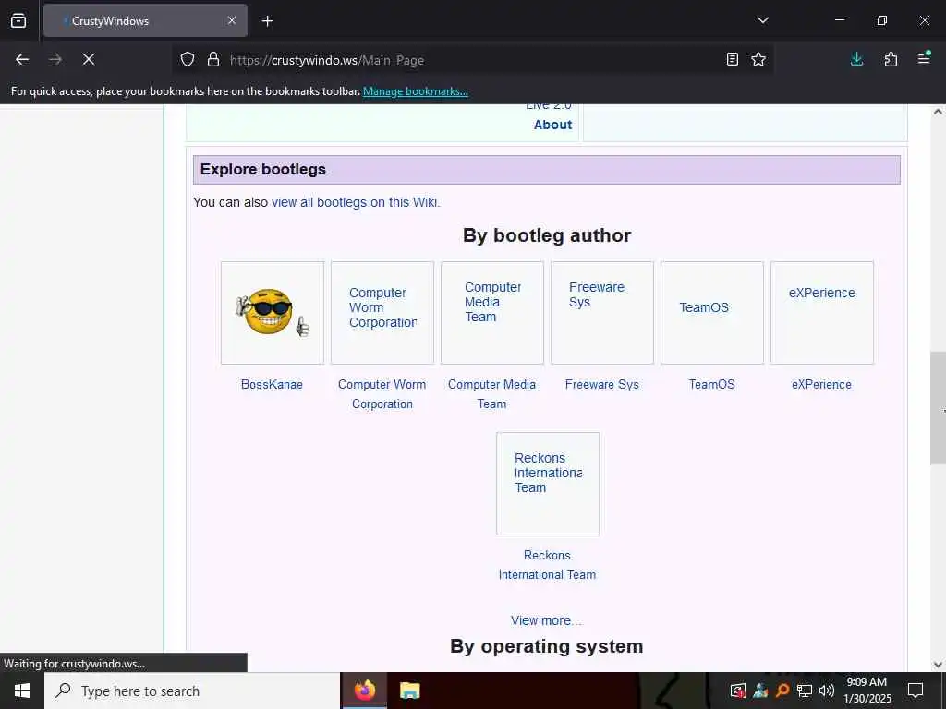The height and width of the screenshot is (709, 946).
Task: Open the Firefox downloads panel
Action: [x=856, y=59]
